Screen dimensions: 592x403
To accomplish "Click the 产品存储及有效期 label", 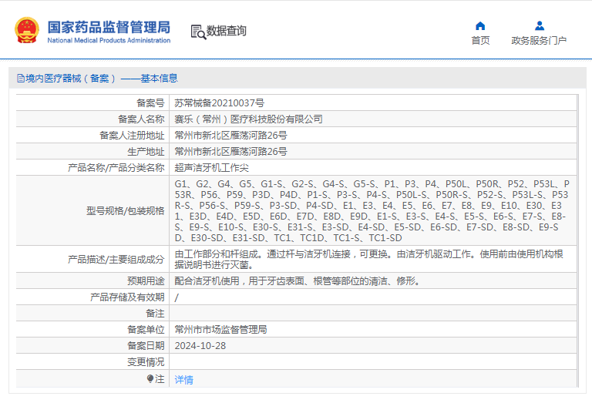I will 127,297.
